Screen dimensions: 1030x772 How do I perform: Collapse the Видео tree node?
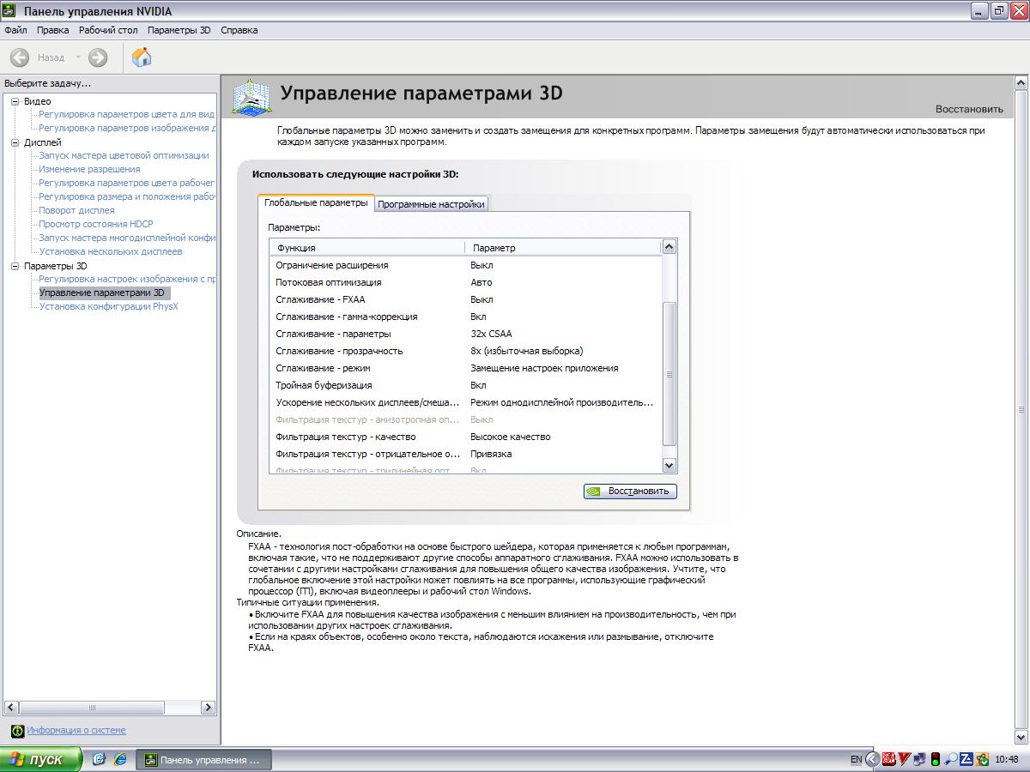[15, 101]
